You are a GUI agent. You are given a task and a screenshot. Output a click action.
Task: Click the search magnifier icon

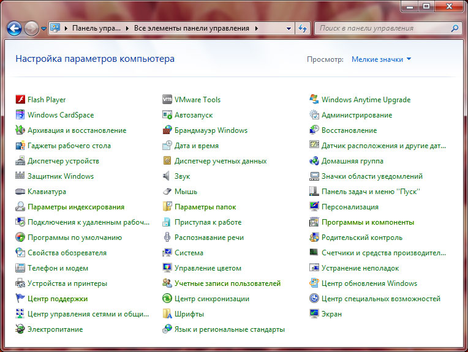[x=455, y=28]
